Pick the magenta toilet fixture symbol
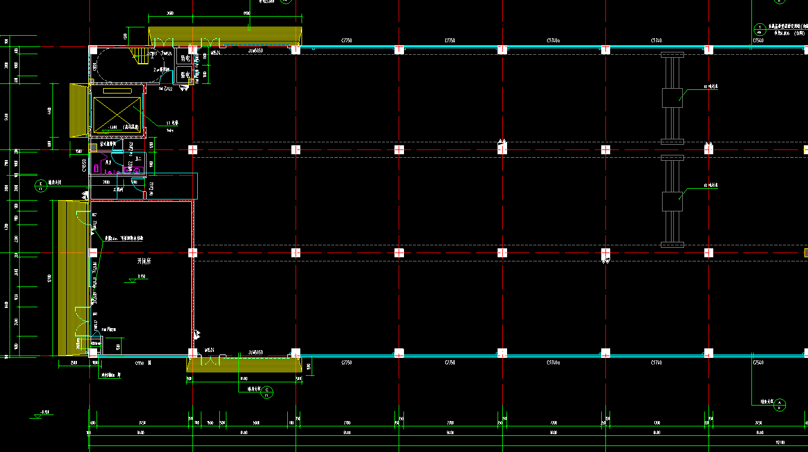 click(97, 169)
